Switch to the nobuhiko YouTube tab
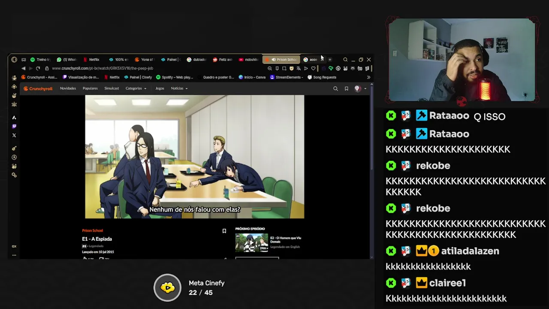This screenshot has width=549, height=309. (249, 60)
